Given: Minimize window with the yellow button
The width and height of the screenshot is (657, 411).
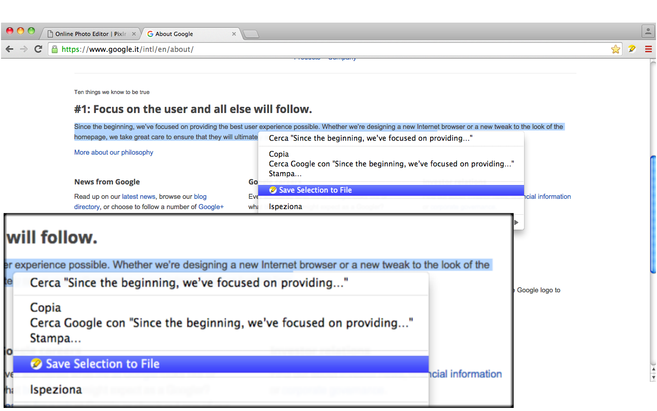Looking at the screenshot, I should coord(21,31).
